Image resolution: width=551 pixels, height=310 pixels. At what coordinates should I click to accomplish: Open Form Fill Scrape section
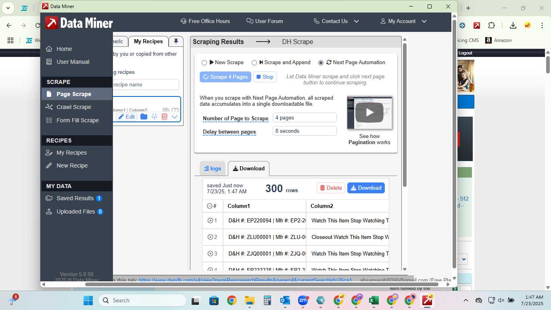pos(77,120)
